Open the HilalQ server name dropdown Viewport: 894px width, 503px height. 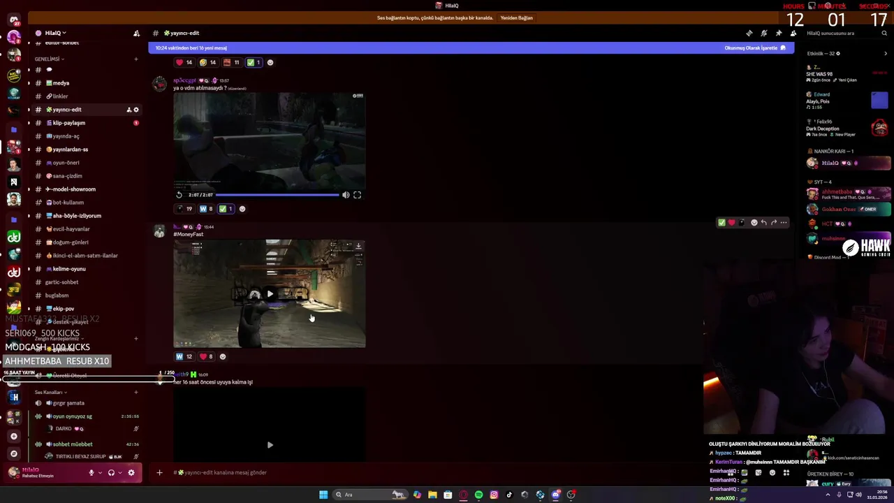pos(55,33)
